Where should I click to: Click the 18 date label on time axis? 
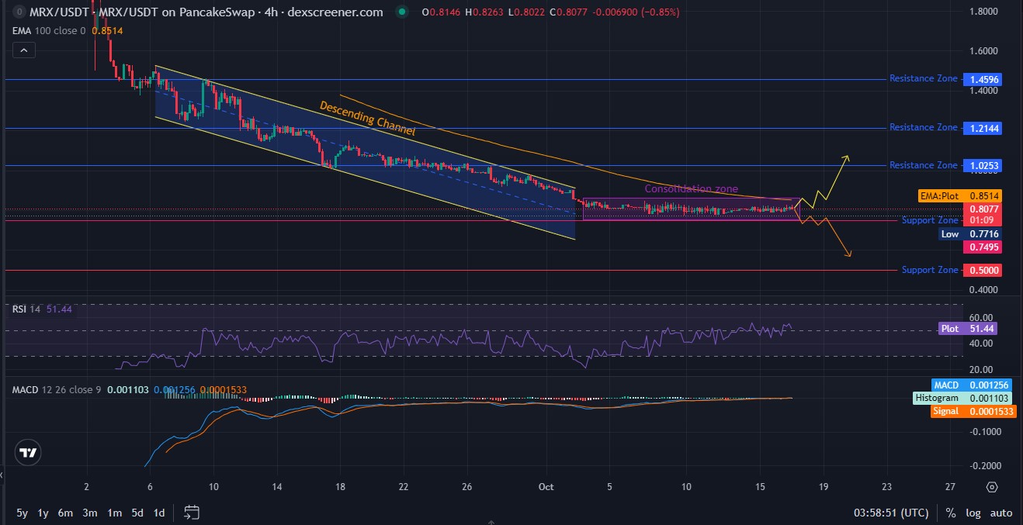point(340,487)
